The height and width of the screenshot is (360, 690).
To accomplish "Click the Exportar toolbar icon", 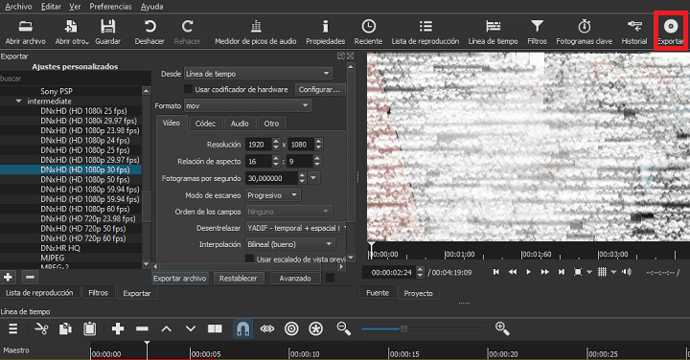I will pyautogui.click(x=670, y=33).
